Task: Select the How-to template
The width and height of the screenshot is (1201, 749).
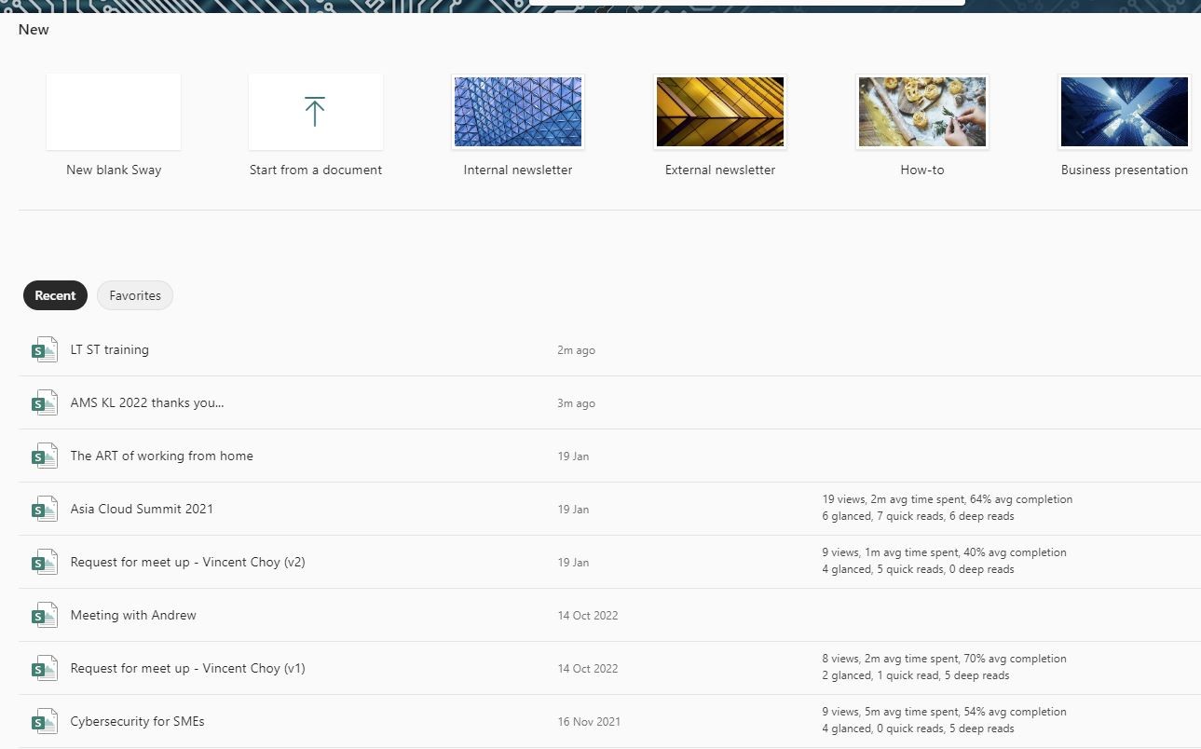Action: [x=921, y=111]
